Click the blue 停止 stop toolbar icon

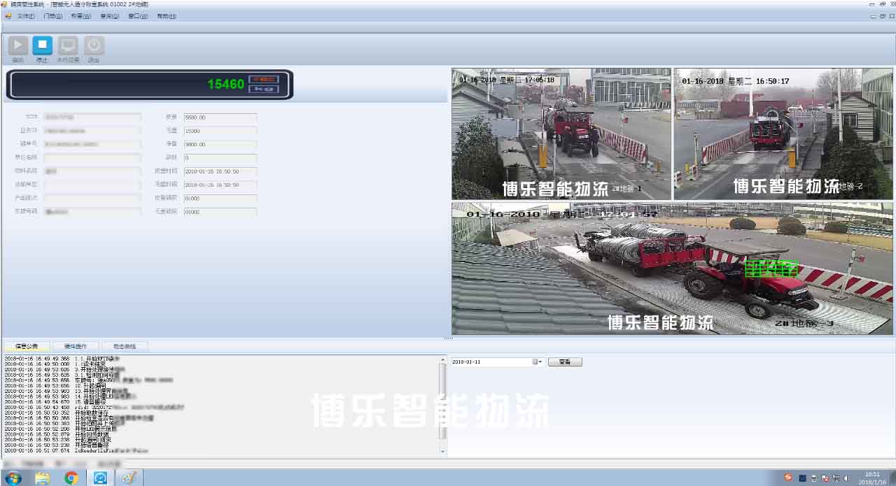[42, 45]
